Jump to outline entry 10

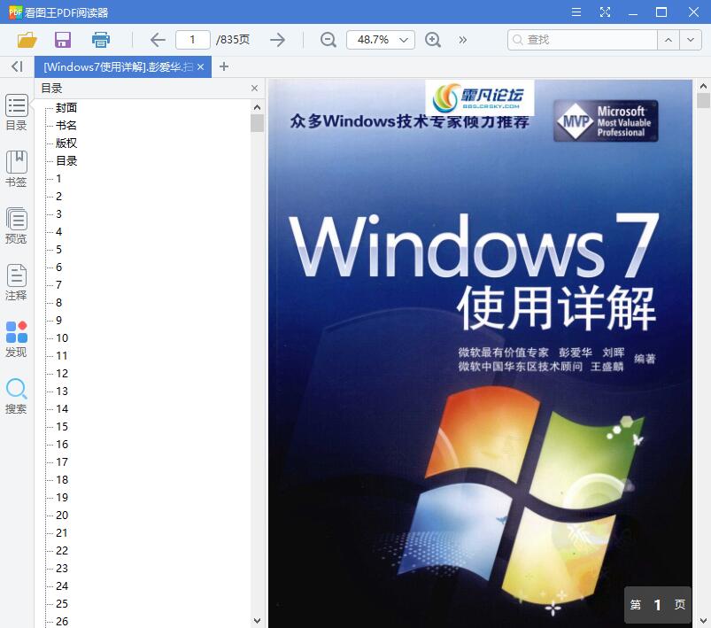click(x=62, y=337)
